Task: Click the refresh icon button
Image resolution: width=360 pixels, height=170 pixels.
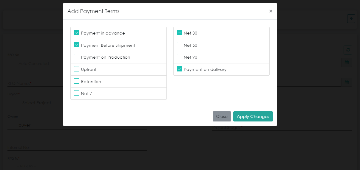Action: (x=348, y=50)
